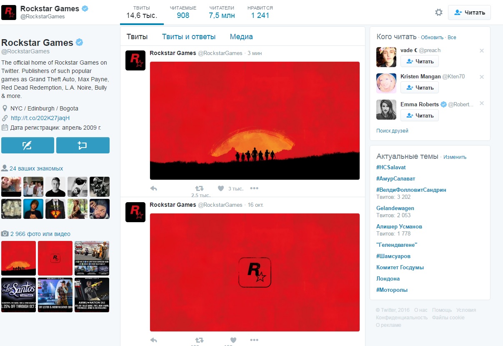The height and width of the screenshot is (346, 503).
Task: Open trend "Гелендвагене"
Action: click(x=397, y=245)
